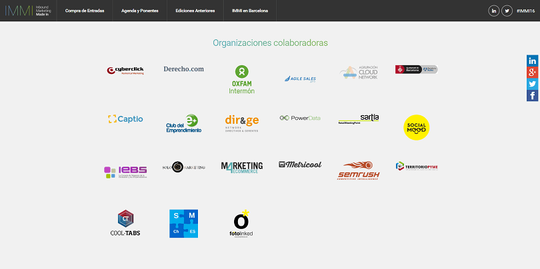Viewport: 540px width, 269px height.
Task: Open the Captio logo
Action: tap(125, 119)
